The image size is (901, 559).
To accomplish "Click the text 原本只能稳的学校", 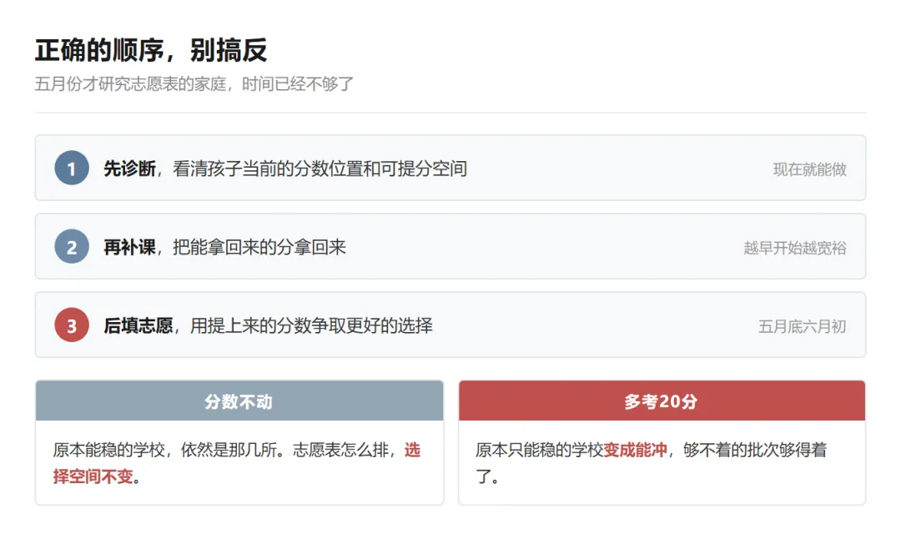I will click(x=540, y=450).
